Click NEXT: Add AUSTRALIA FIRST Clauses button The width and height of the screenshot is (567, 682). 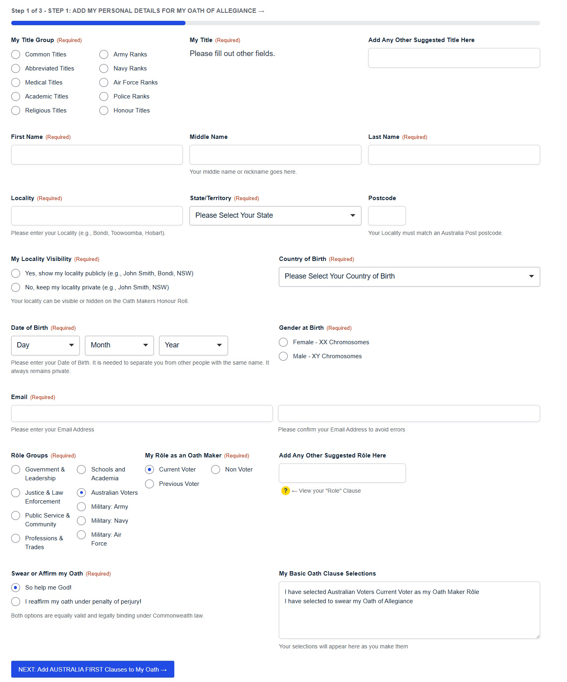[x=93, y=669]
